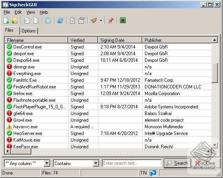Screen dimensions: 223x178
Task: Click the add file icon
Action: point(6,20)
